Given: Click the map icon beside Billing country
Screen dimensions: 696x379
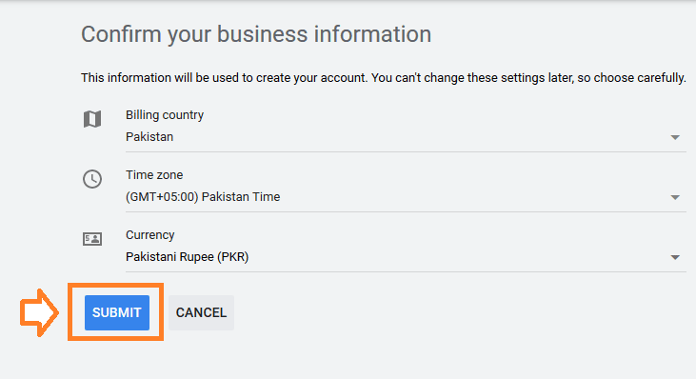Looking at the screenshot, I should [92, 119].
